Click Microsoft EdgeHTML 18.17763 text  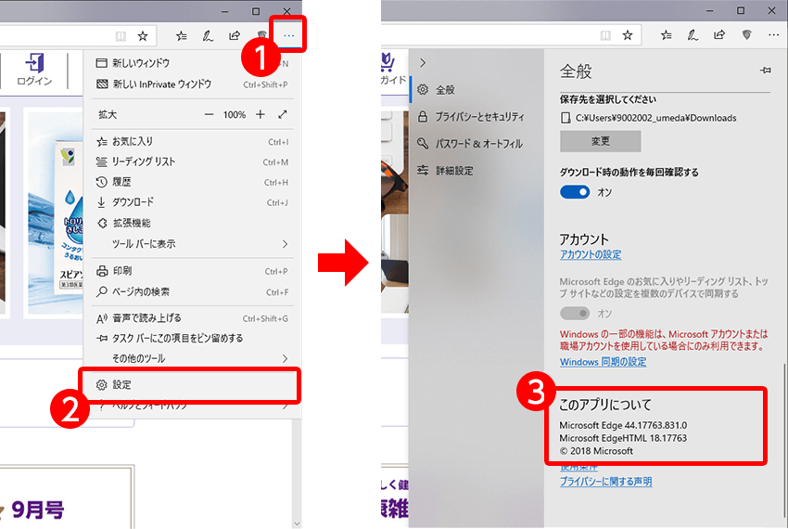[x=623, y=438]
